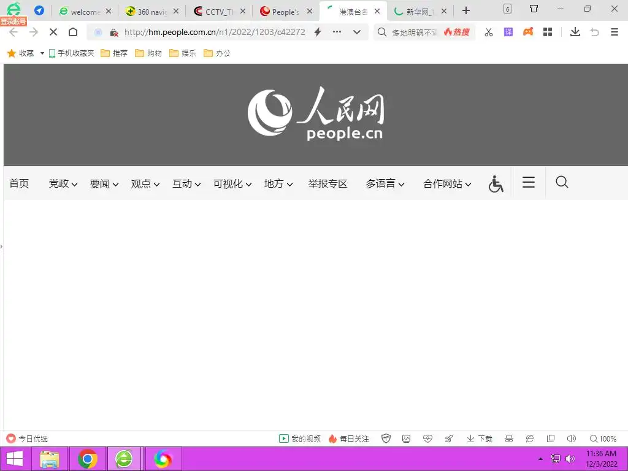628x471 pixels.
Task: Open the browser main hamburger menu
Action: point(615,32)
